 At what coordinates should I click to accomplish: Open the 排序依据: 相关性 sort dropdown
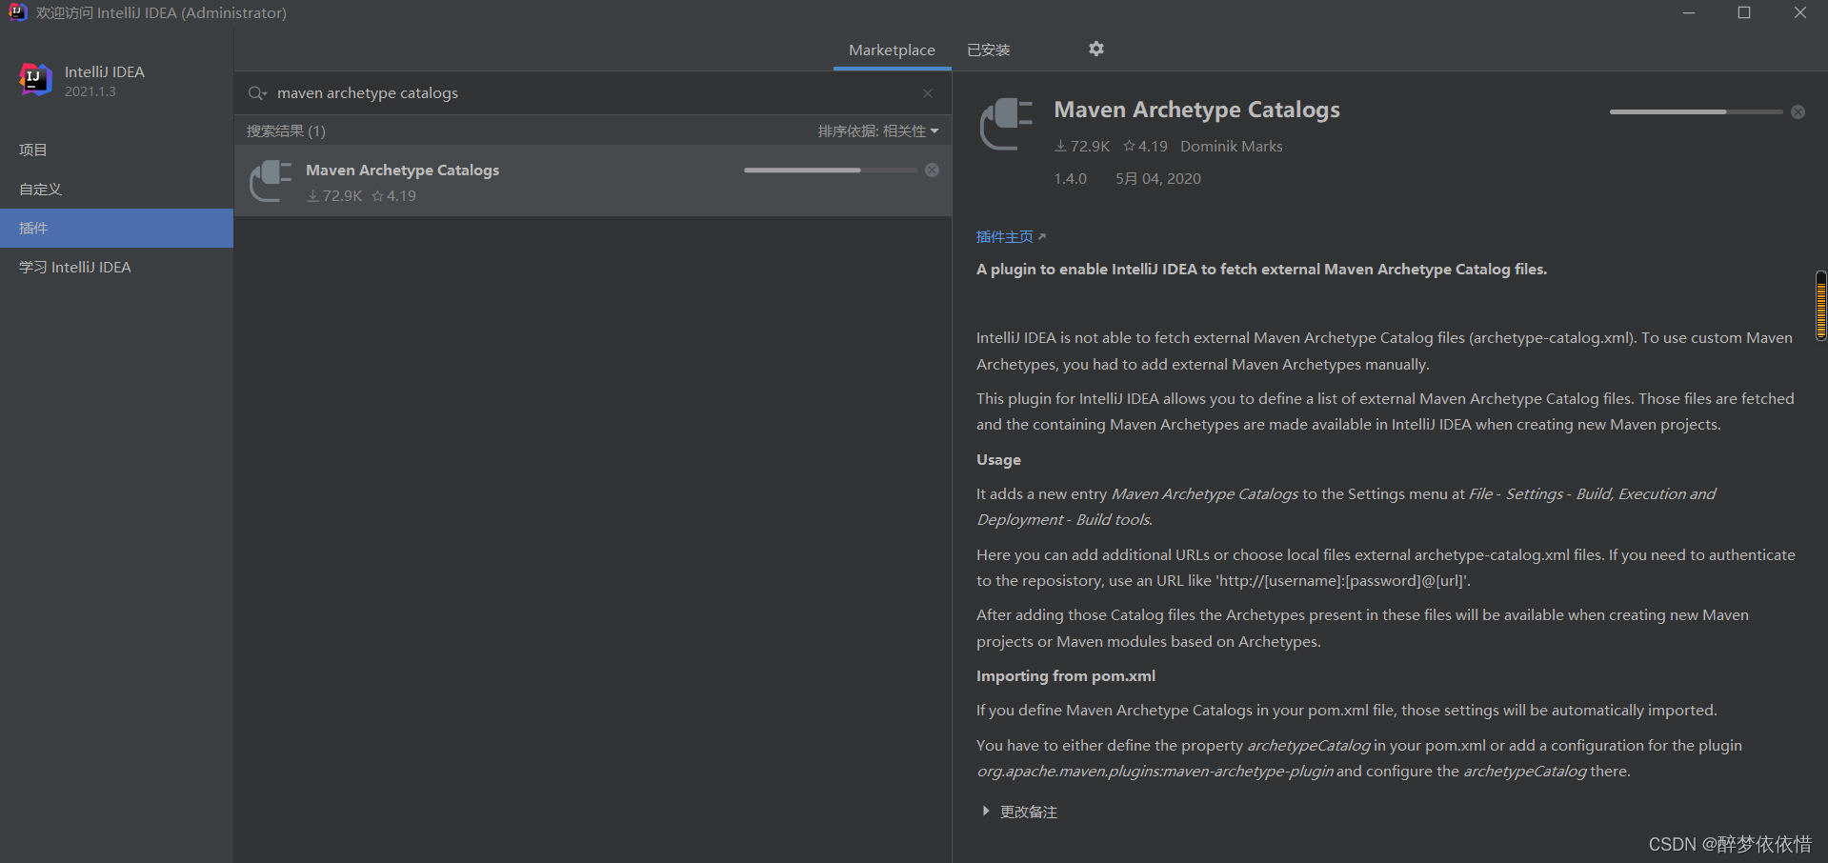pos(878,130)
